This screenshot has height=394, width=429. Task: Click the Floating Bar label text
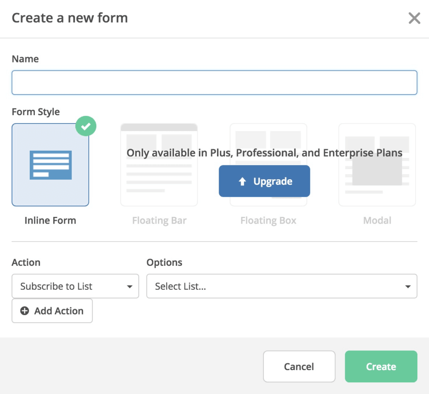click(159, 221)
